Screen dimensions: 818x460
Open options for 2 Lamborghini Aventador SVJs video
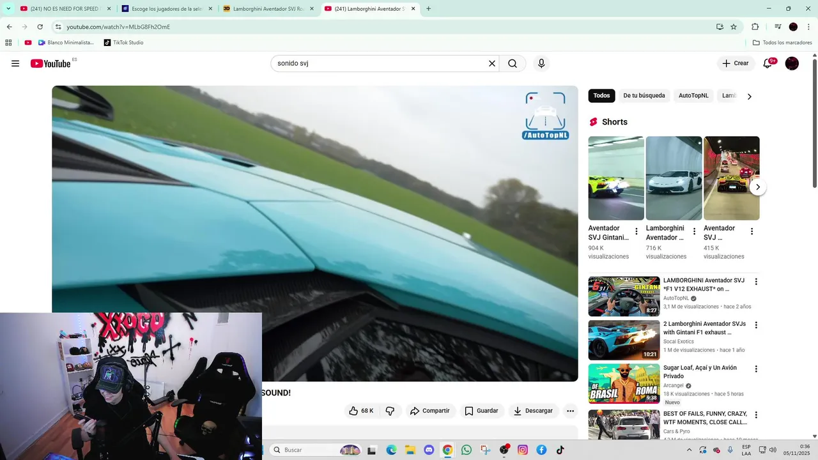click(756, 325)
